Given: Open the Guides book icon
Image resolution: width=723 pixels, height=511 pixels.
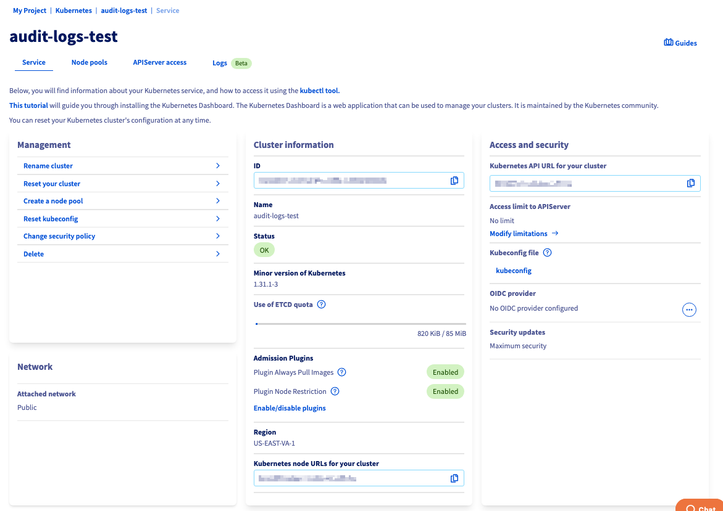Looking at the screenshot, I should [667, 42].
